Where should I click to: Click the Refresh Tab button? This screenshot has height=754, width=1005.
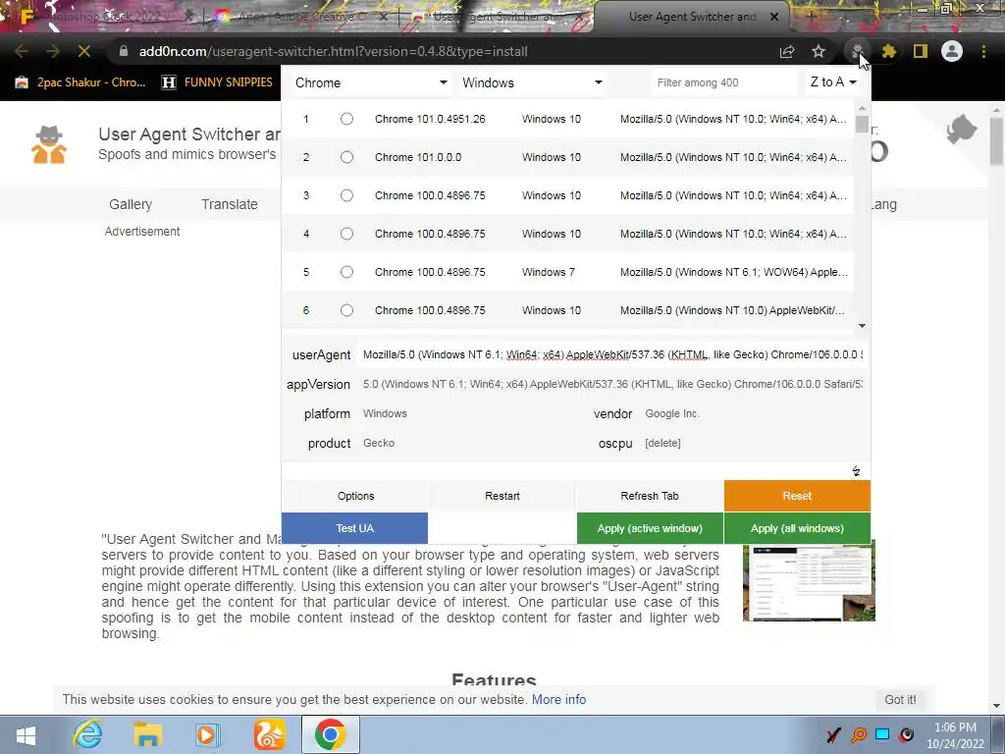[650, 496]
